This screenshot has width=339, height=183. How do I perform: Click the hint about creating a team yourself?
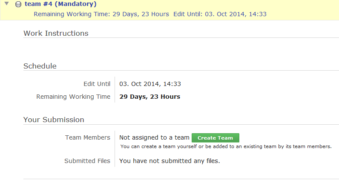point(226,146)
